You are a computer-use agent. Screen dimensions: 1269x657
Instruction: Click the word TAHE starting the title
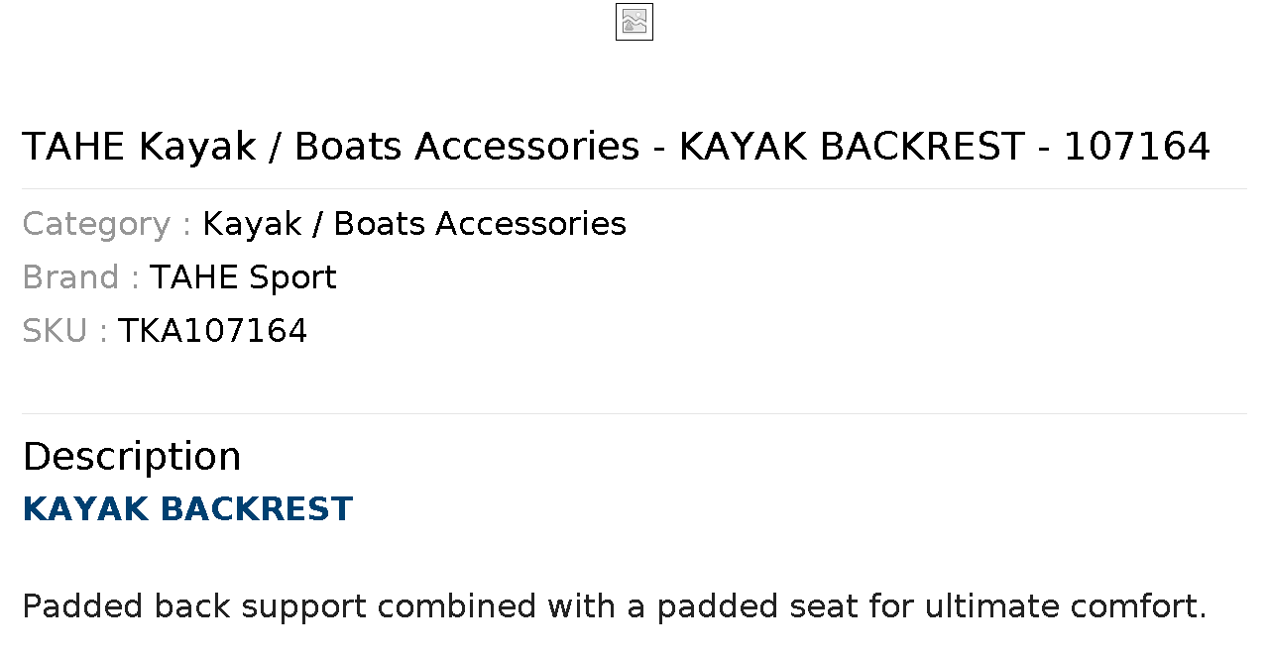73,147
